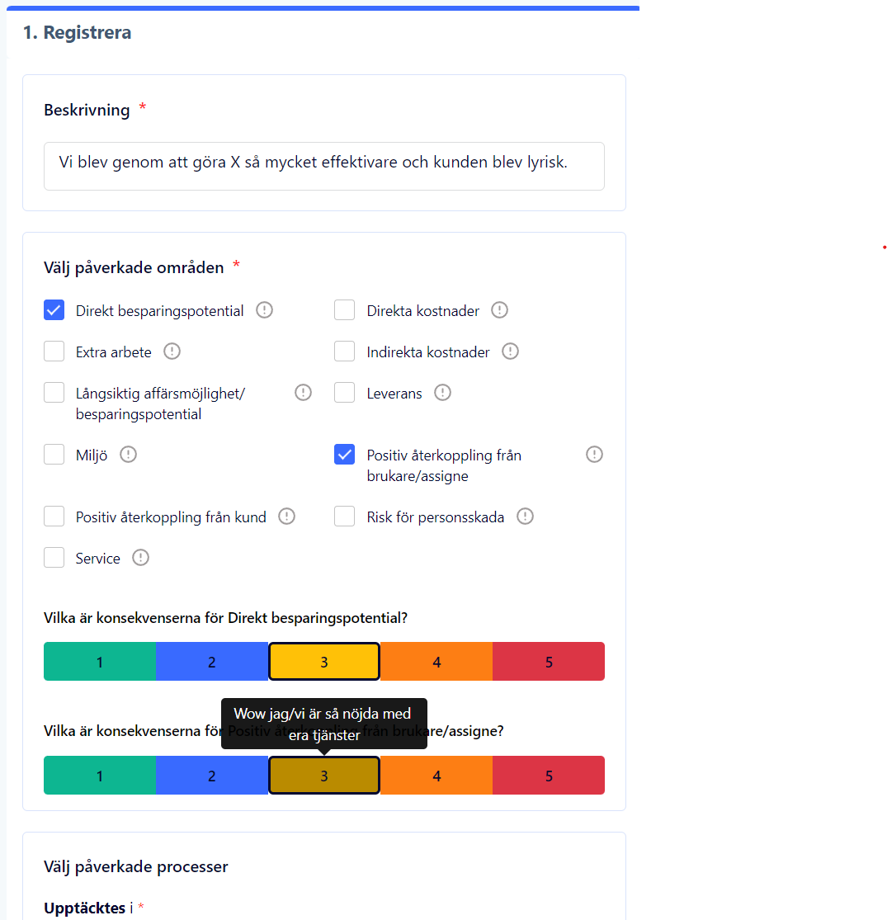Click info icon beside Direkt besparingspotential
Screen dimensions: 887x920
coord(264,310)
